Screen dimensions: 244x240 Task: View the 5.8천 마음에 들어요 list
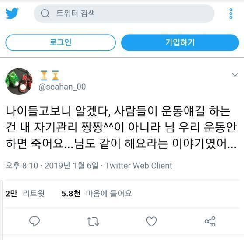coord(97,194)
